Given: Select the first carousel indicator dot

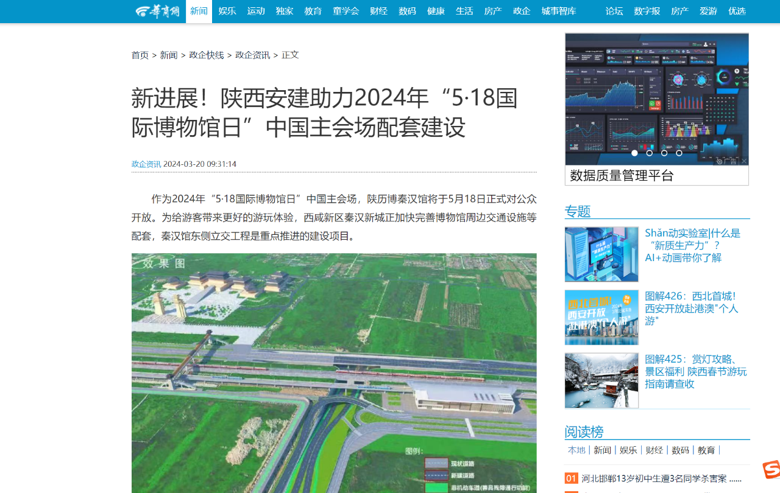Looking at the screenshot, I should click(x=635, y=153).
